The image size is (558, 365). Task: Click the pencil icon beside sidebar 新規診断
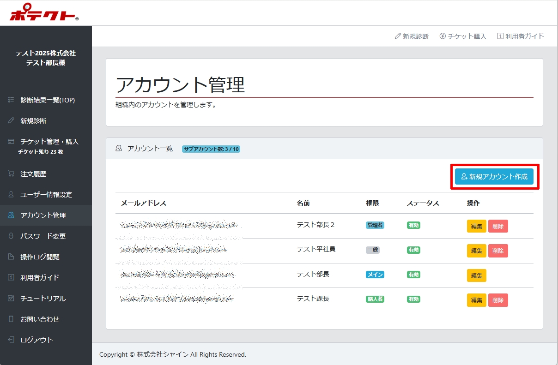tap(11, 121)
